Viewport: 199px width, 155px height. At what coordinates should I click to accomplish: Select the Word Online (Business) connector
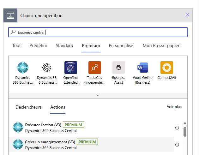click(142, 68)
